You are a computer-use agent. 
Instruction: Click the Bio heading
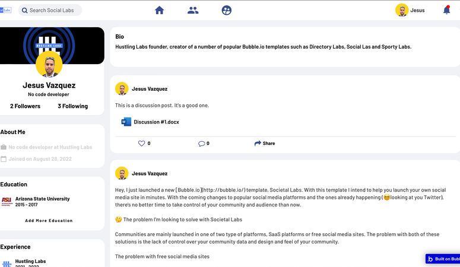(120, 37)
